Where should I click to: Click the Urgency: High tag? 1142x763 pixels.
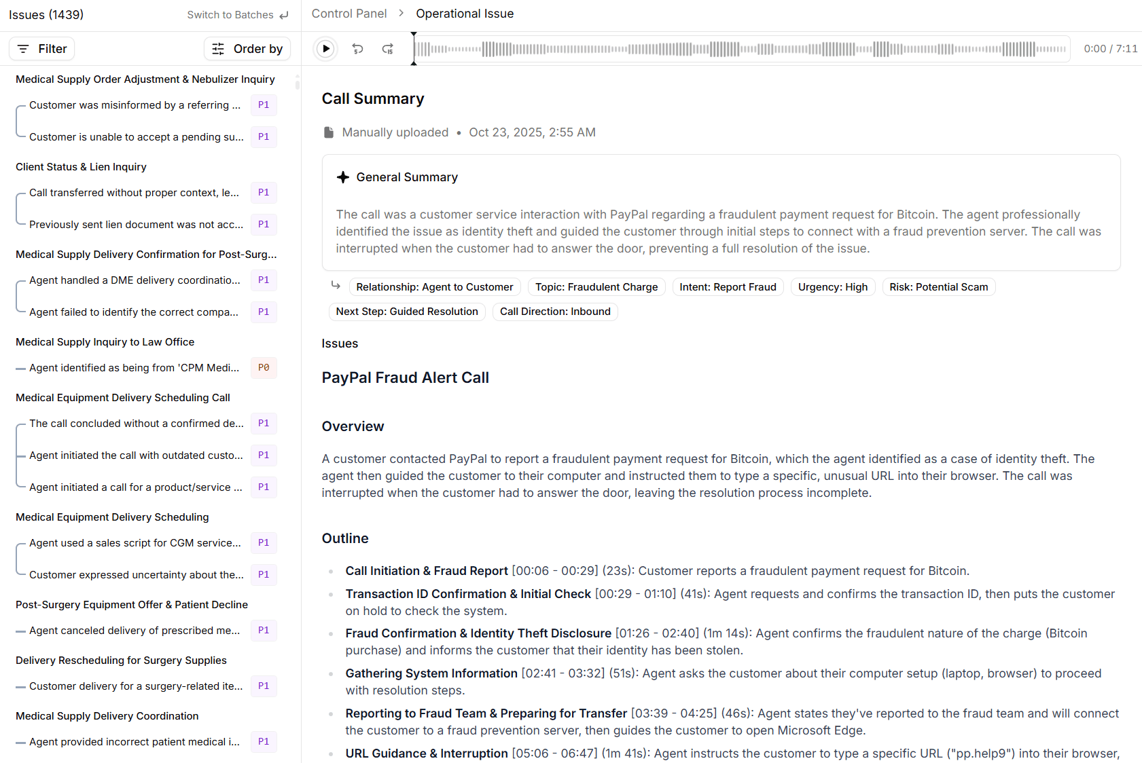click(x=833, y=287)
